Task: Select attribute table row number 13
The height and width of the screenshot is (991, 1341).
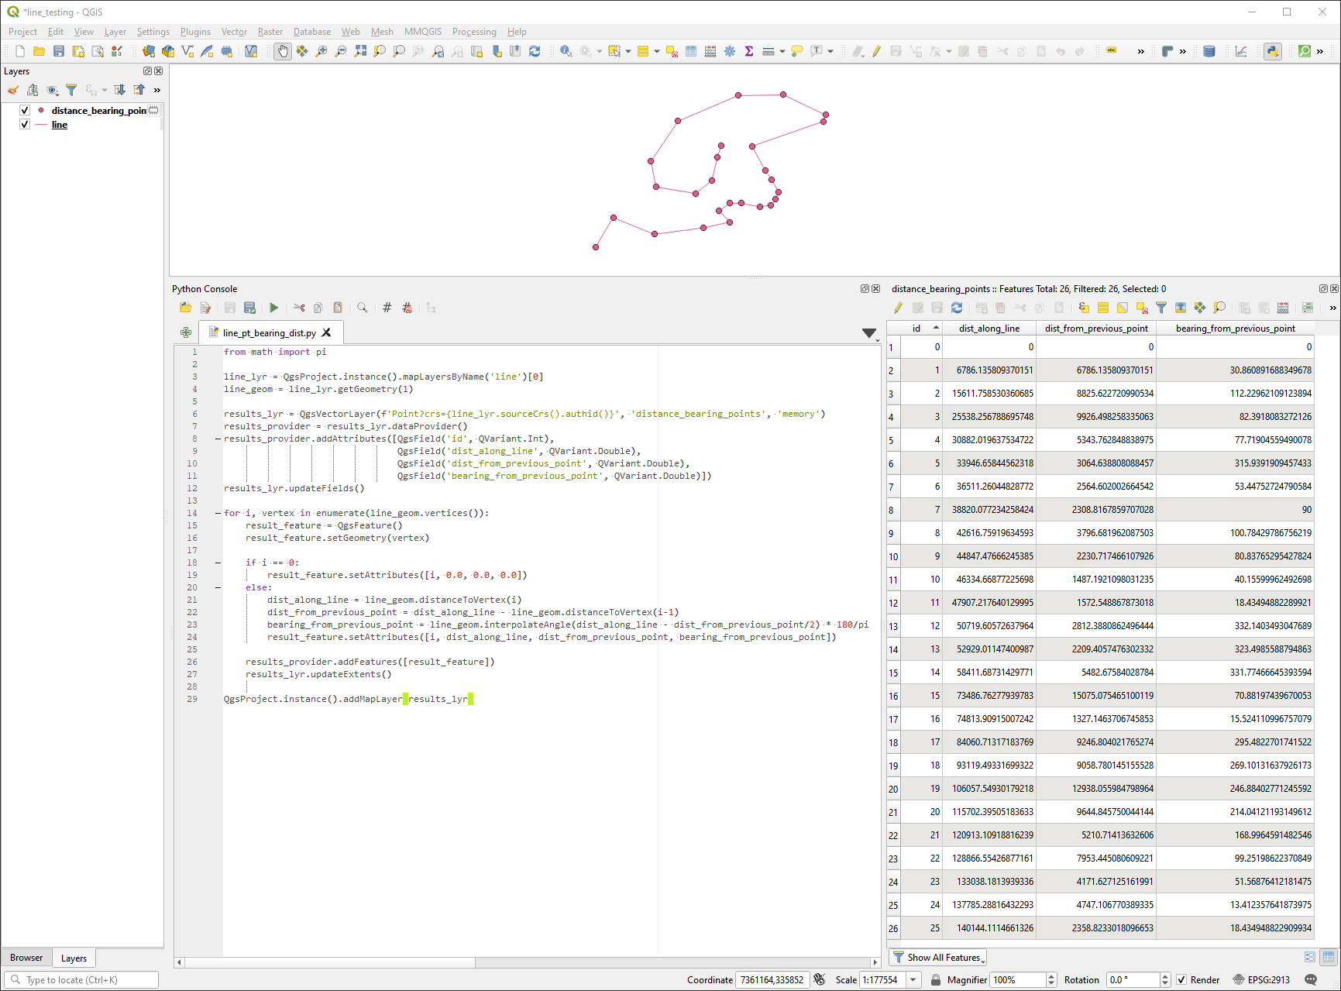Action: coord(893,626)
